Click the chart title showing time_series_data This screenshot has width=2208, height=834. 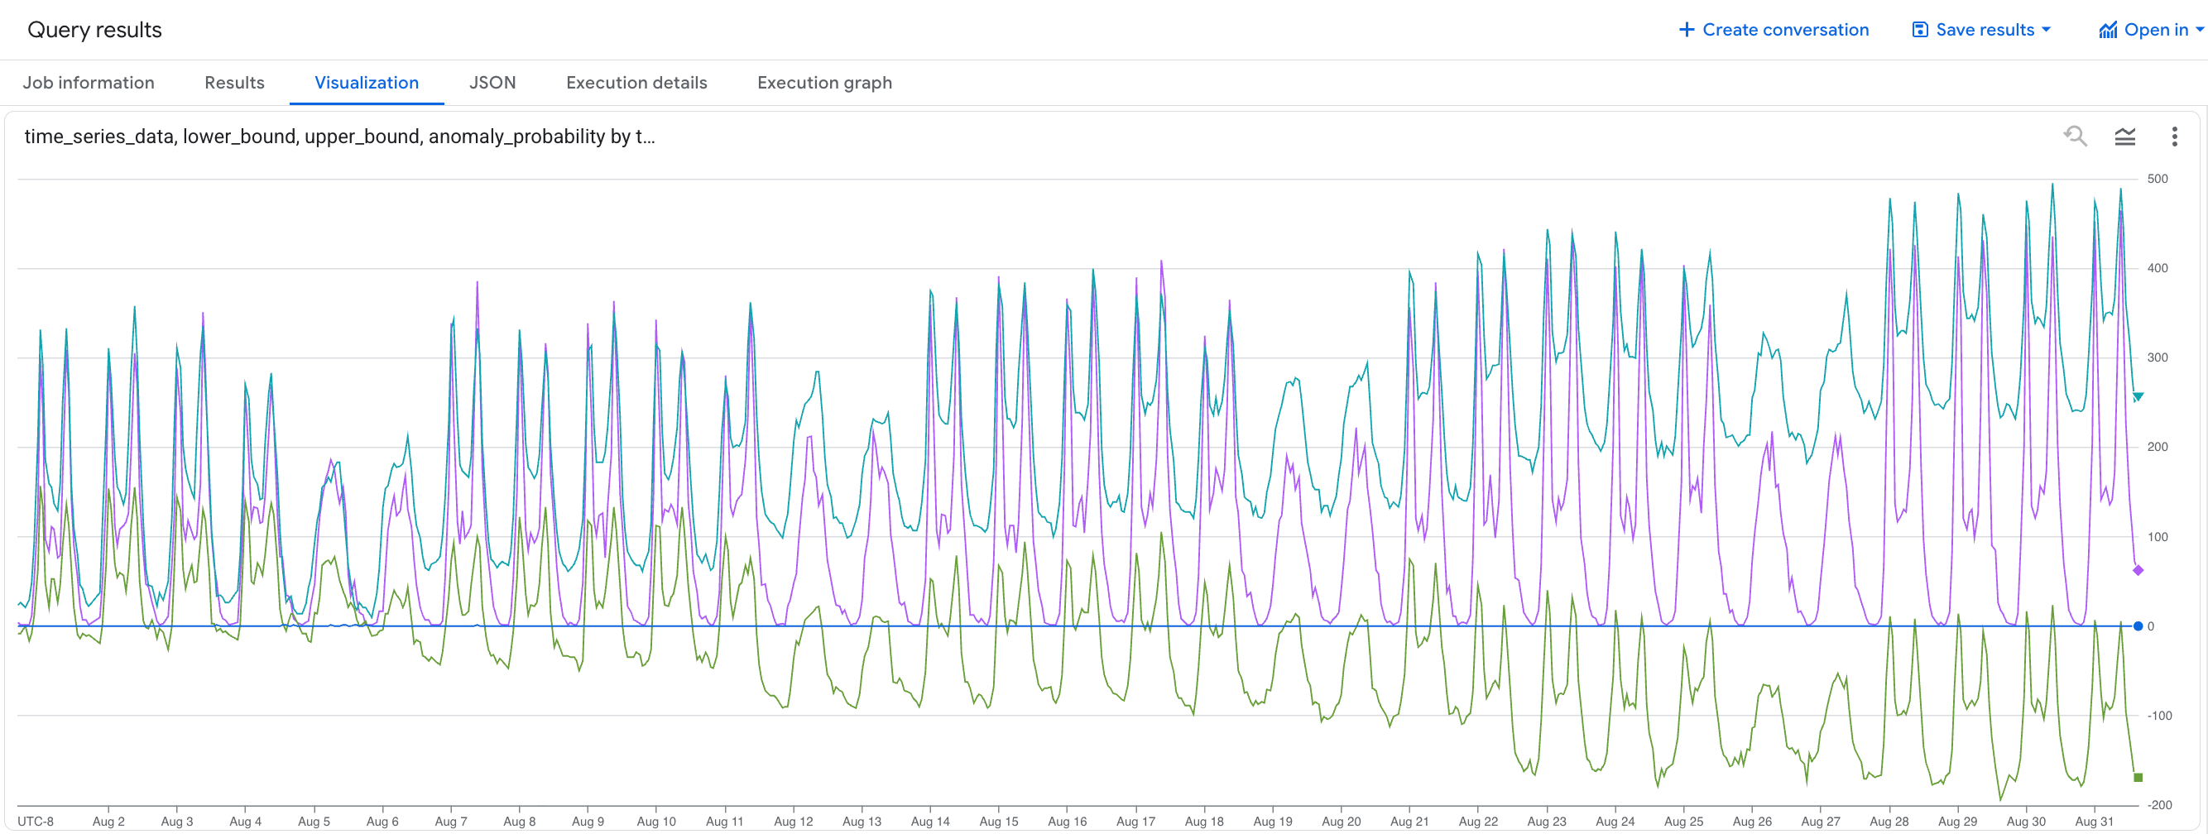coord(339,136)
